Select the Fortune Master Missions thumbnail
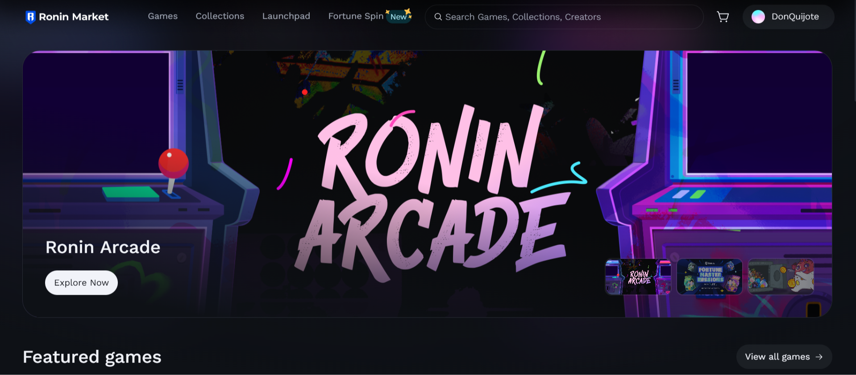Viewport: 856px width, 375px height. point(709,277)
